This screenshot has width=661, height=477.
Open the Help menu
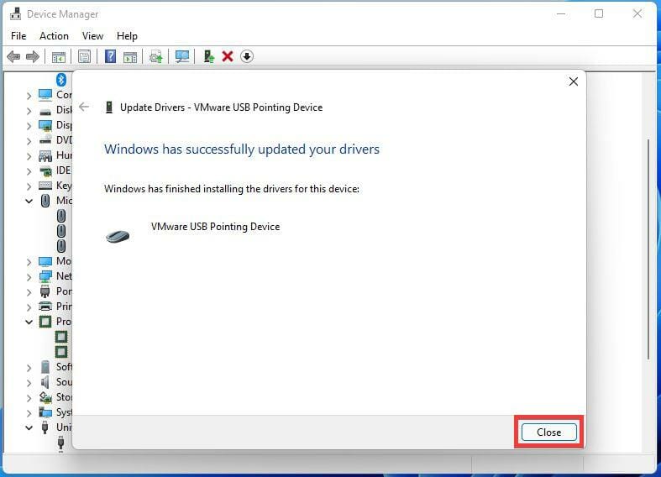[x=127, y=36]
